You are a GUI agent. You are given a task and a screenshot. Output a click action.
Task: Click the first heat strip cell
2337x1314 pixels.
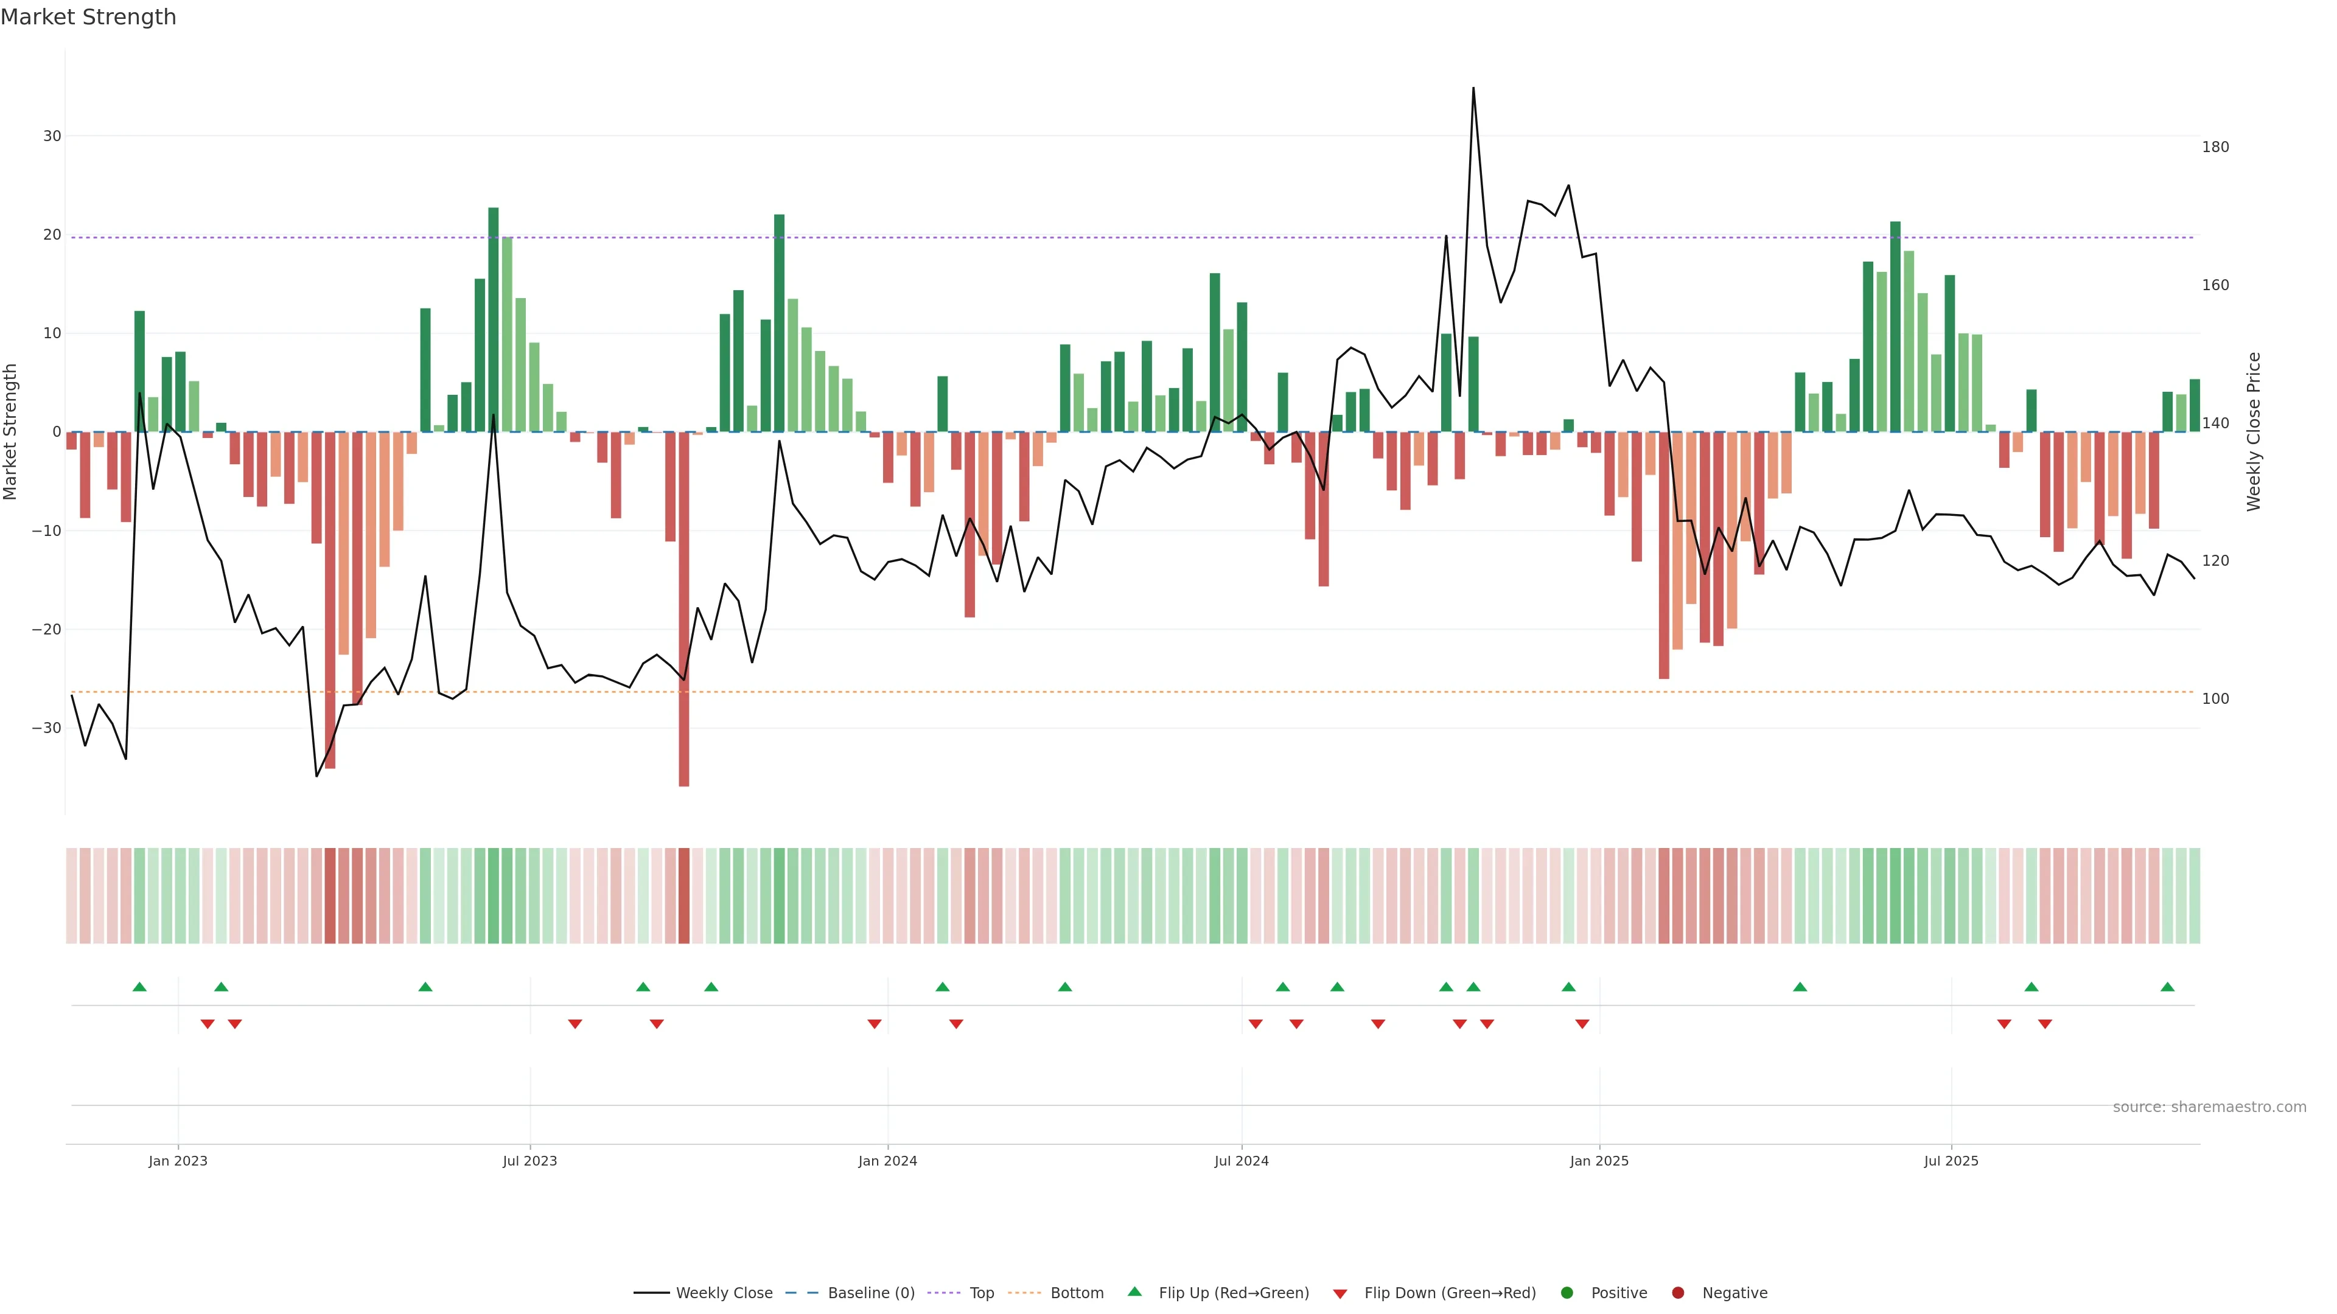pos(72,895)
